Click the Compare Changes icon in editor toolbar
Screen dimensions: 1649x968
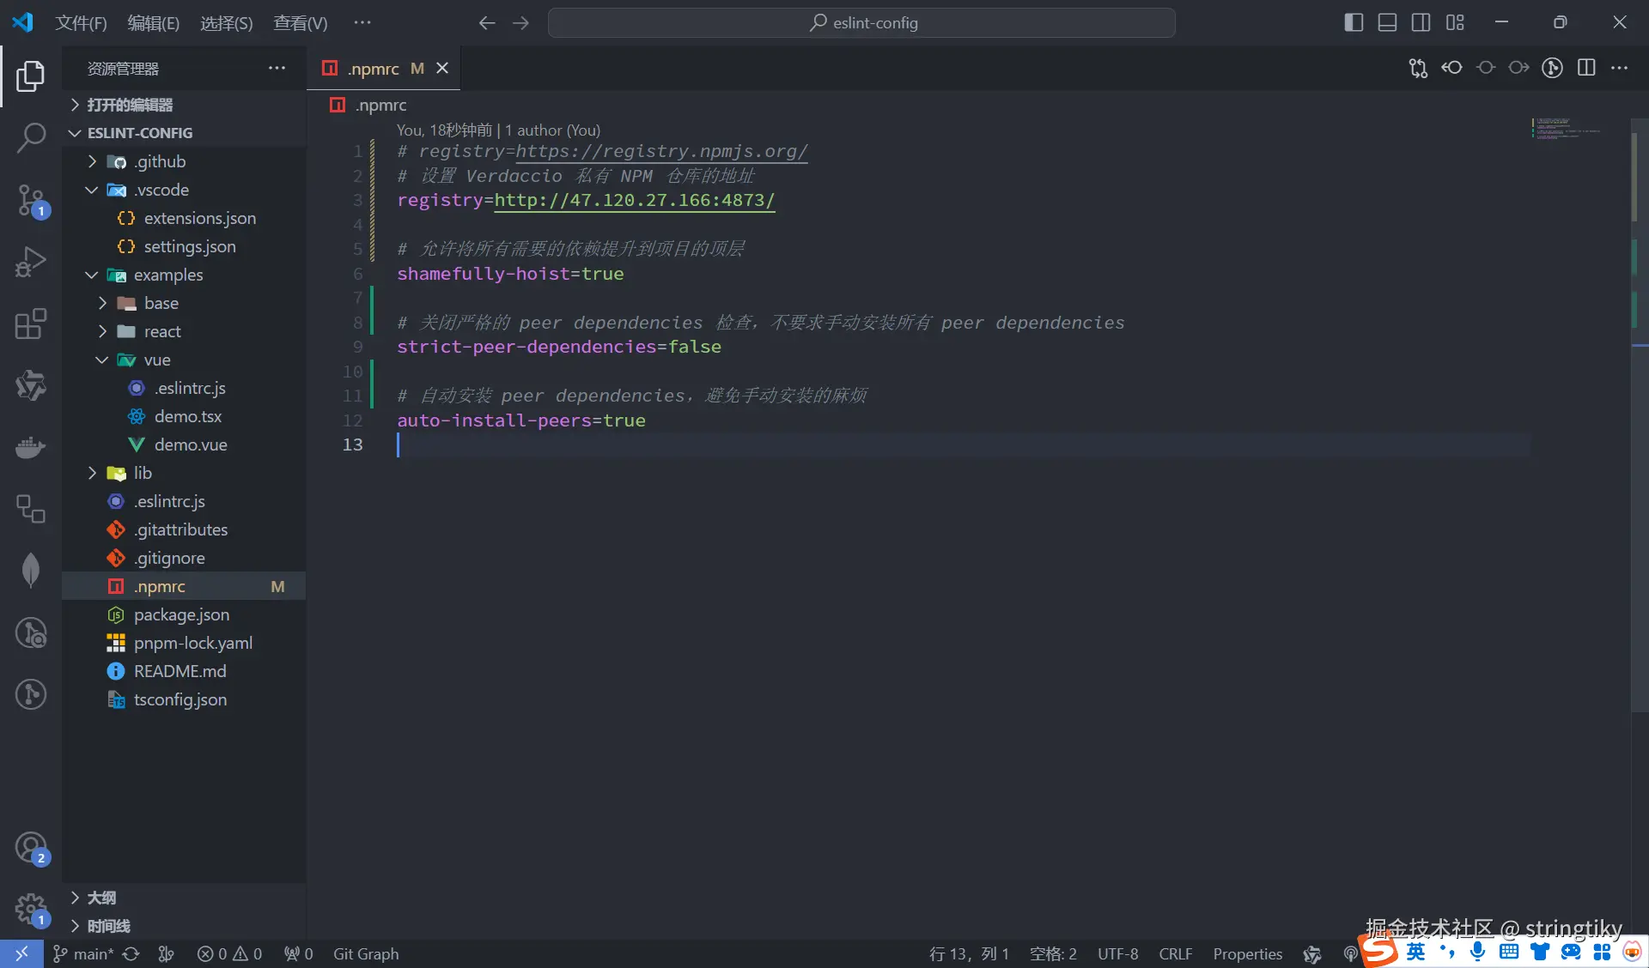point(1418,69)
